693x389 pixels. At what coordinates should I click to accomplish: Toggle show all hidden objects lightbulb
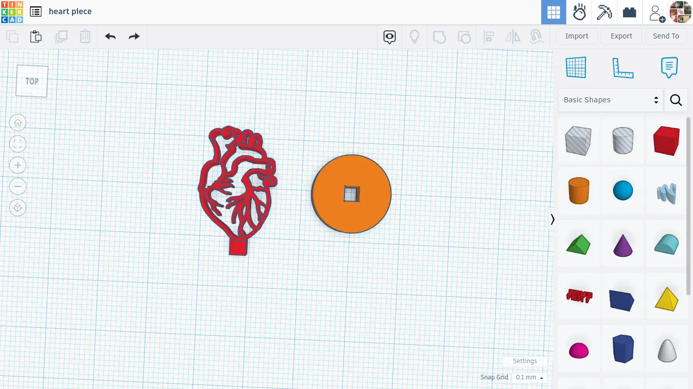[x=414, y=36]
